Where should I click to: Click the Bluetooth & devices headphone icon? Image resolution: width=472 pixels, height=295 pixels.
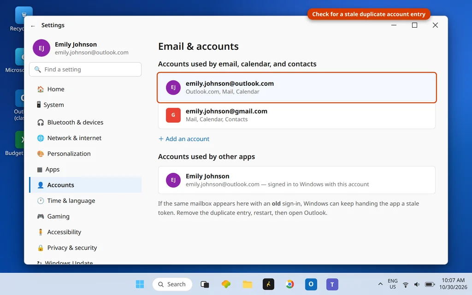[41, 122]
